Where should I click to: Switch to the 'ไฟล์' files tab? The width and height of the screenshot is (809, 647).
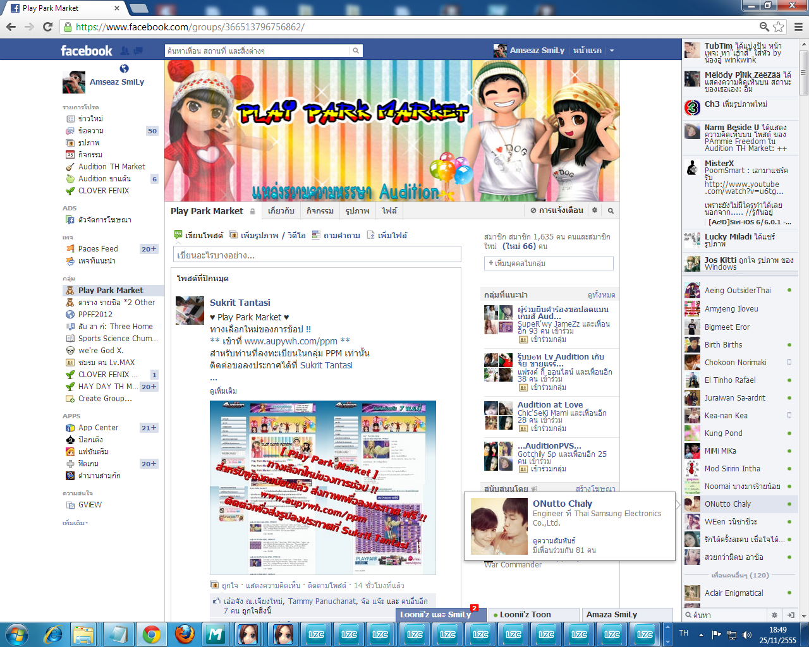(x=389, y=211)
